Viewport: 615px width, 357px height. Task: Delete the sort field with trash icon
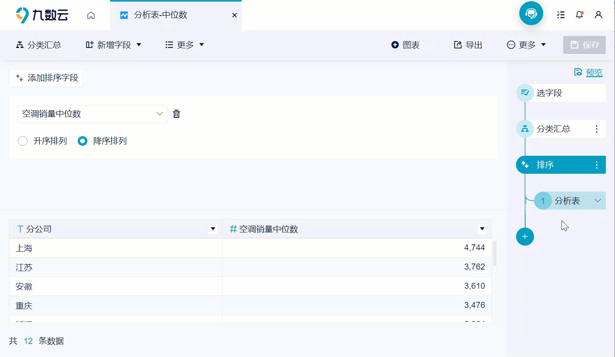[x=176, y=114]
